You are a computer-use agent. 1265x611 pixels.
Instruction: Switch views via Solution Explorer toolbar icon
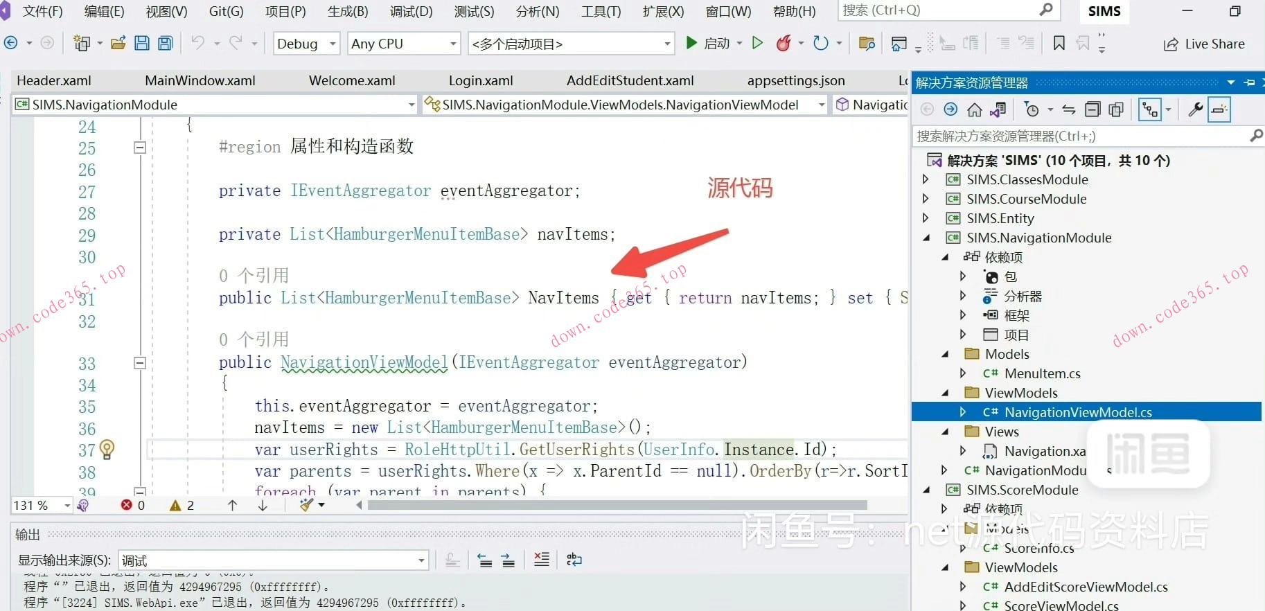(998, 109)
